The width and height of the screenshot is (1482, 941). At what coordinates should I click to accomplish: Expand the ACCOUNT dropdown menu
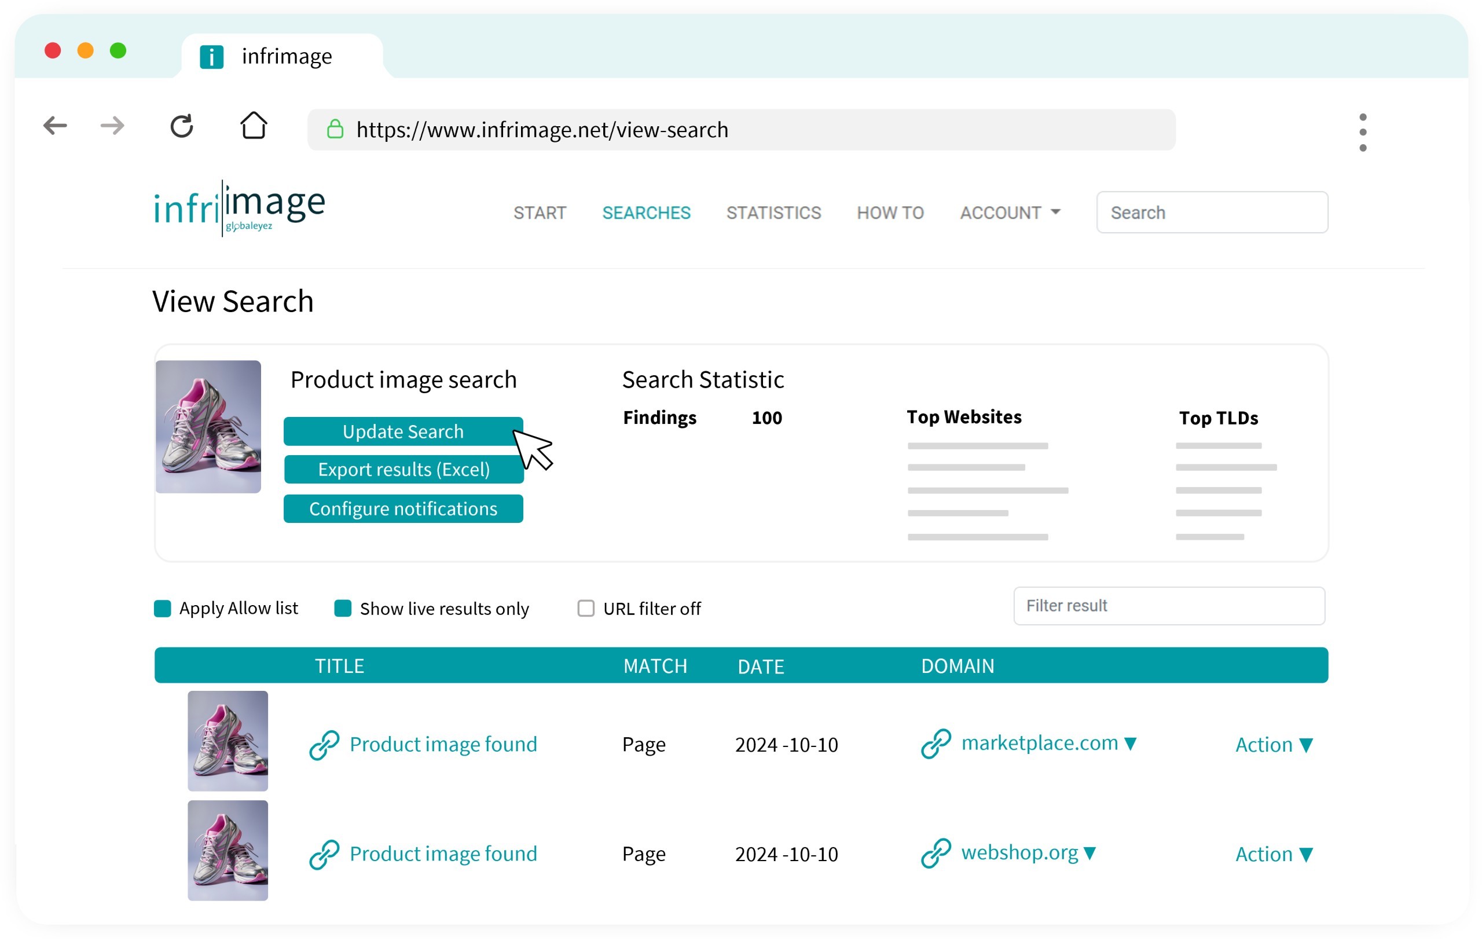click(x=1010, y=213)
